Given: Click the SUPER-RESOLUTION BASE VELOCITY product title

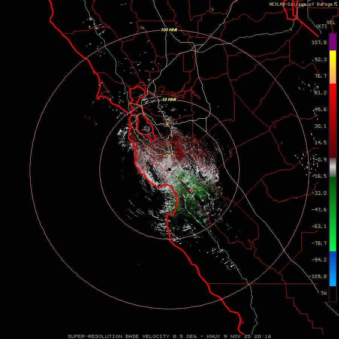Looking at the screenshot, I should [x=119, y=336].
